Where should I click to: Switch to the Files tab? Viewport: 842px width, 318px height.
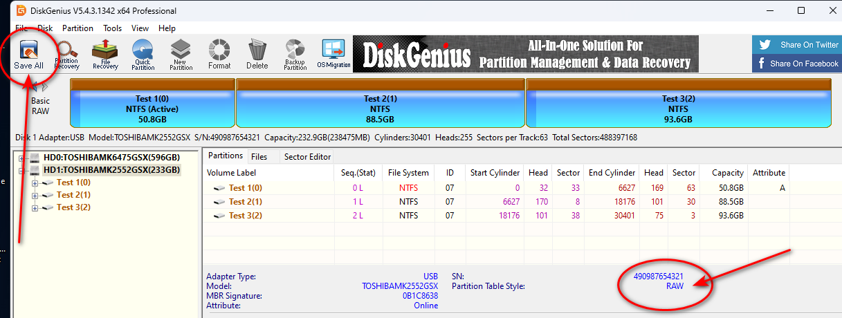259,157
